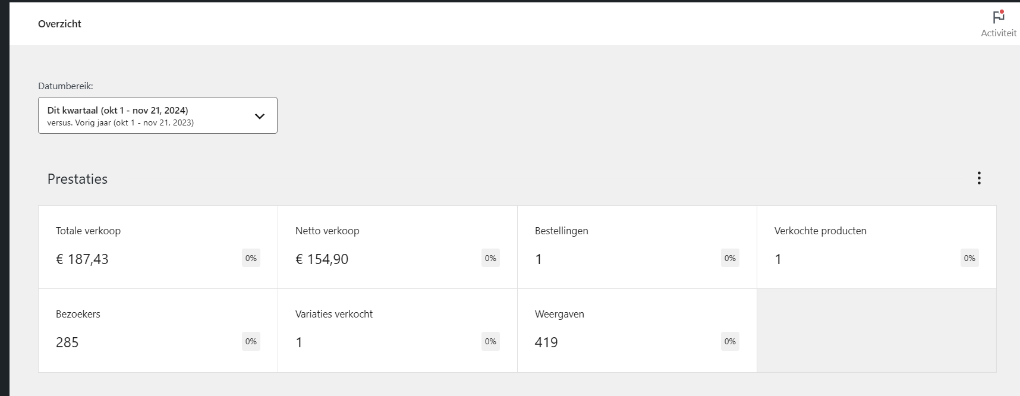Click the 0% badge in Variaties verkocht

(490, 341)
